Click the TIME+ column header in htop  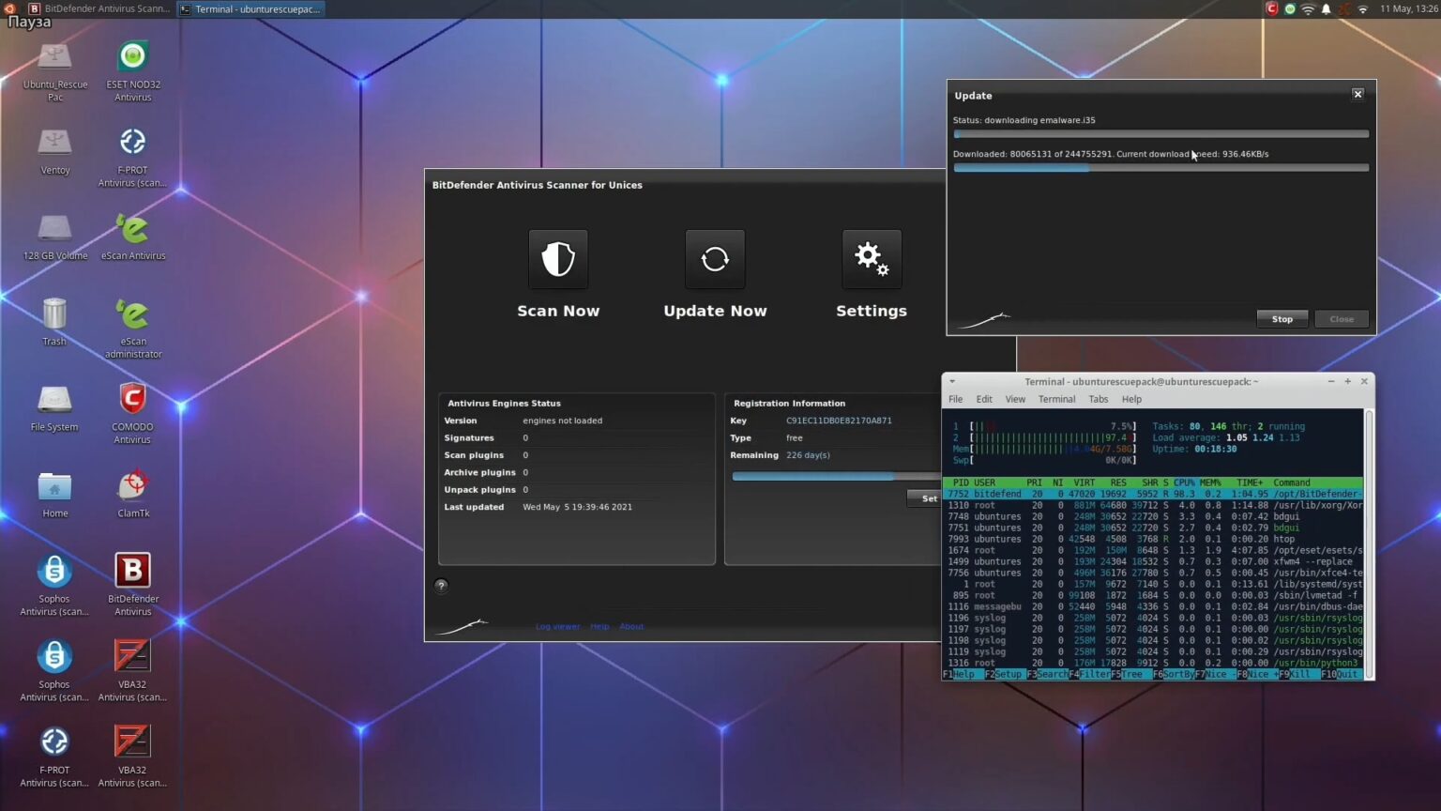click(x=1249, y=482)
